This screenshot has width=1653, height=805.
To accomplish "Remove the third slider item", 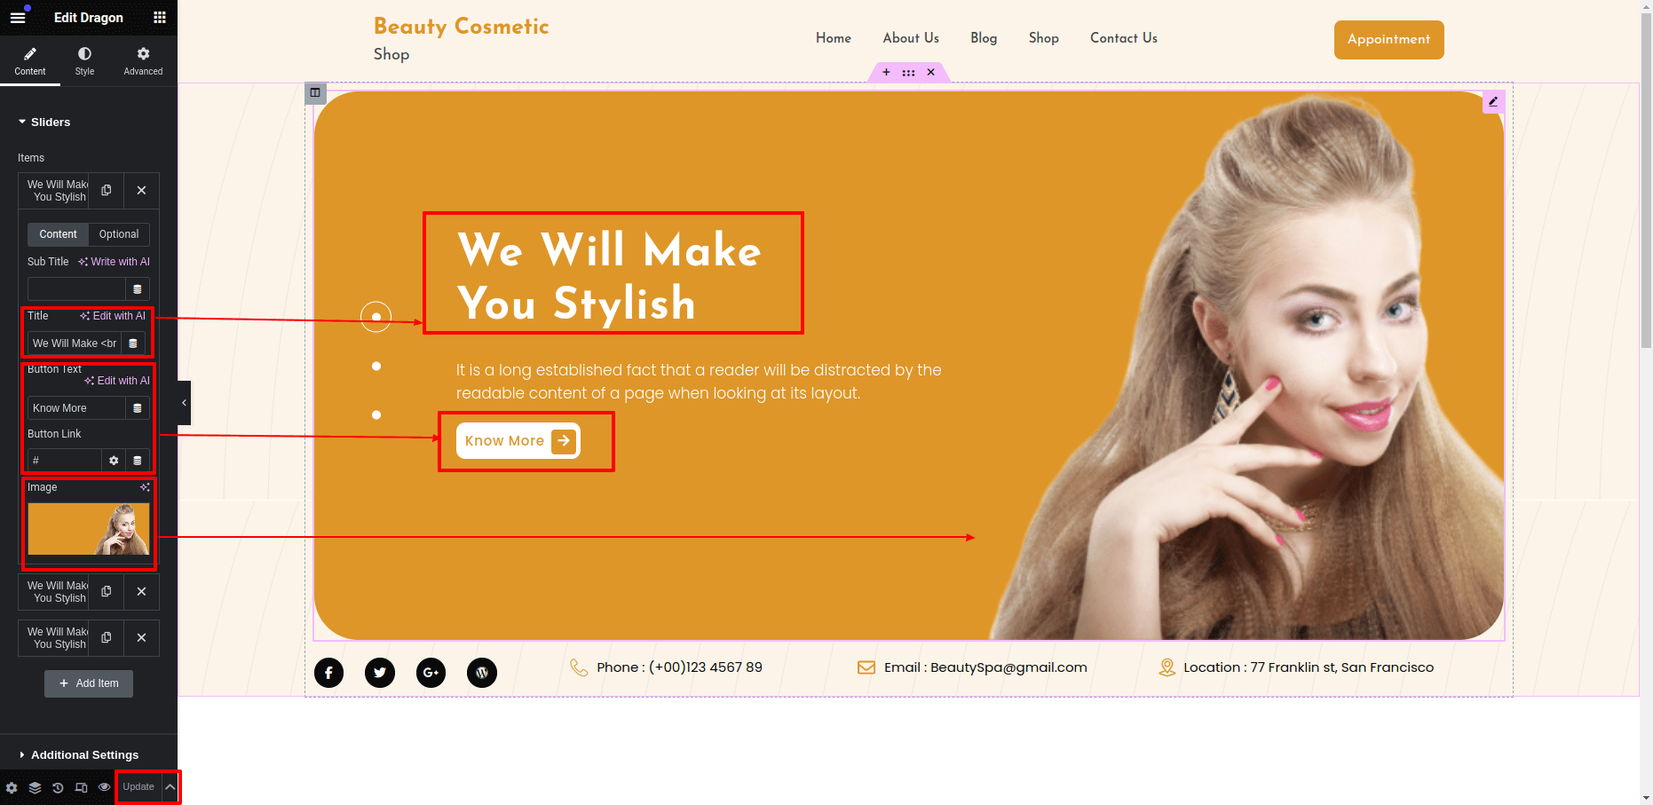I will pyautogui.click(x=141, y=638).
